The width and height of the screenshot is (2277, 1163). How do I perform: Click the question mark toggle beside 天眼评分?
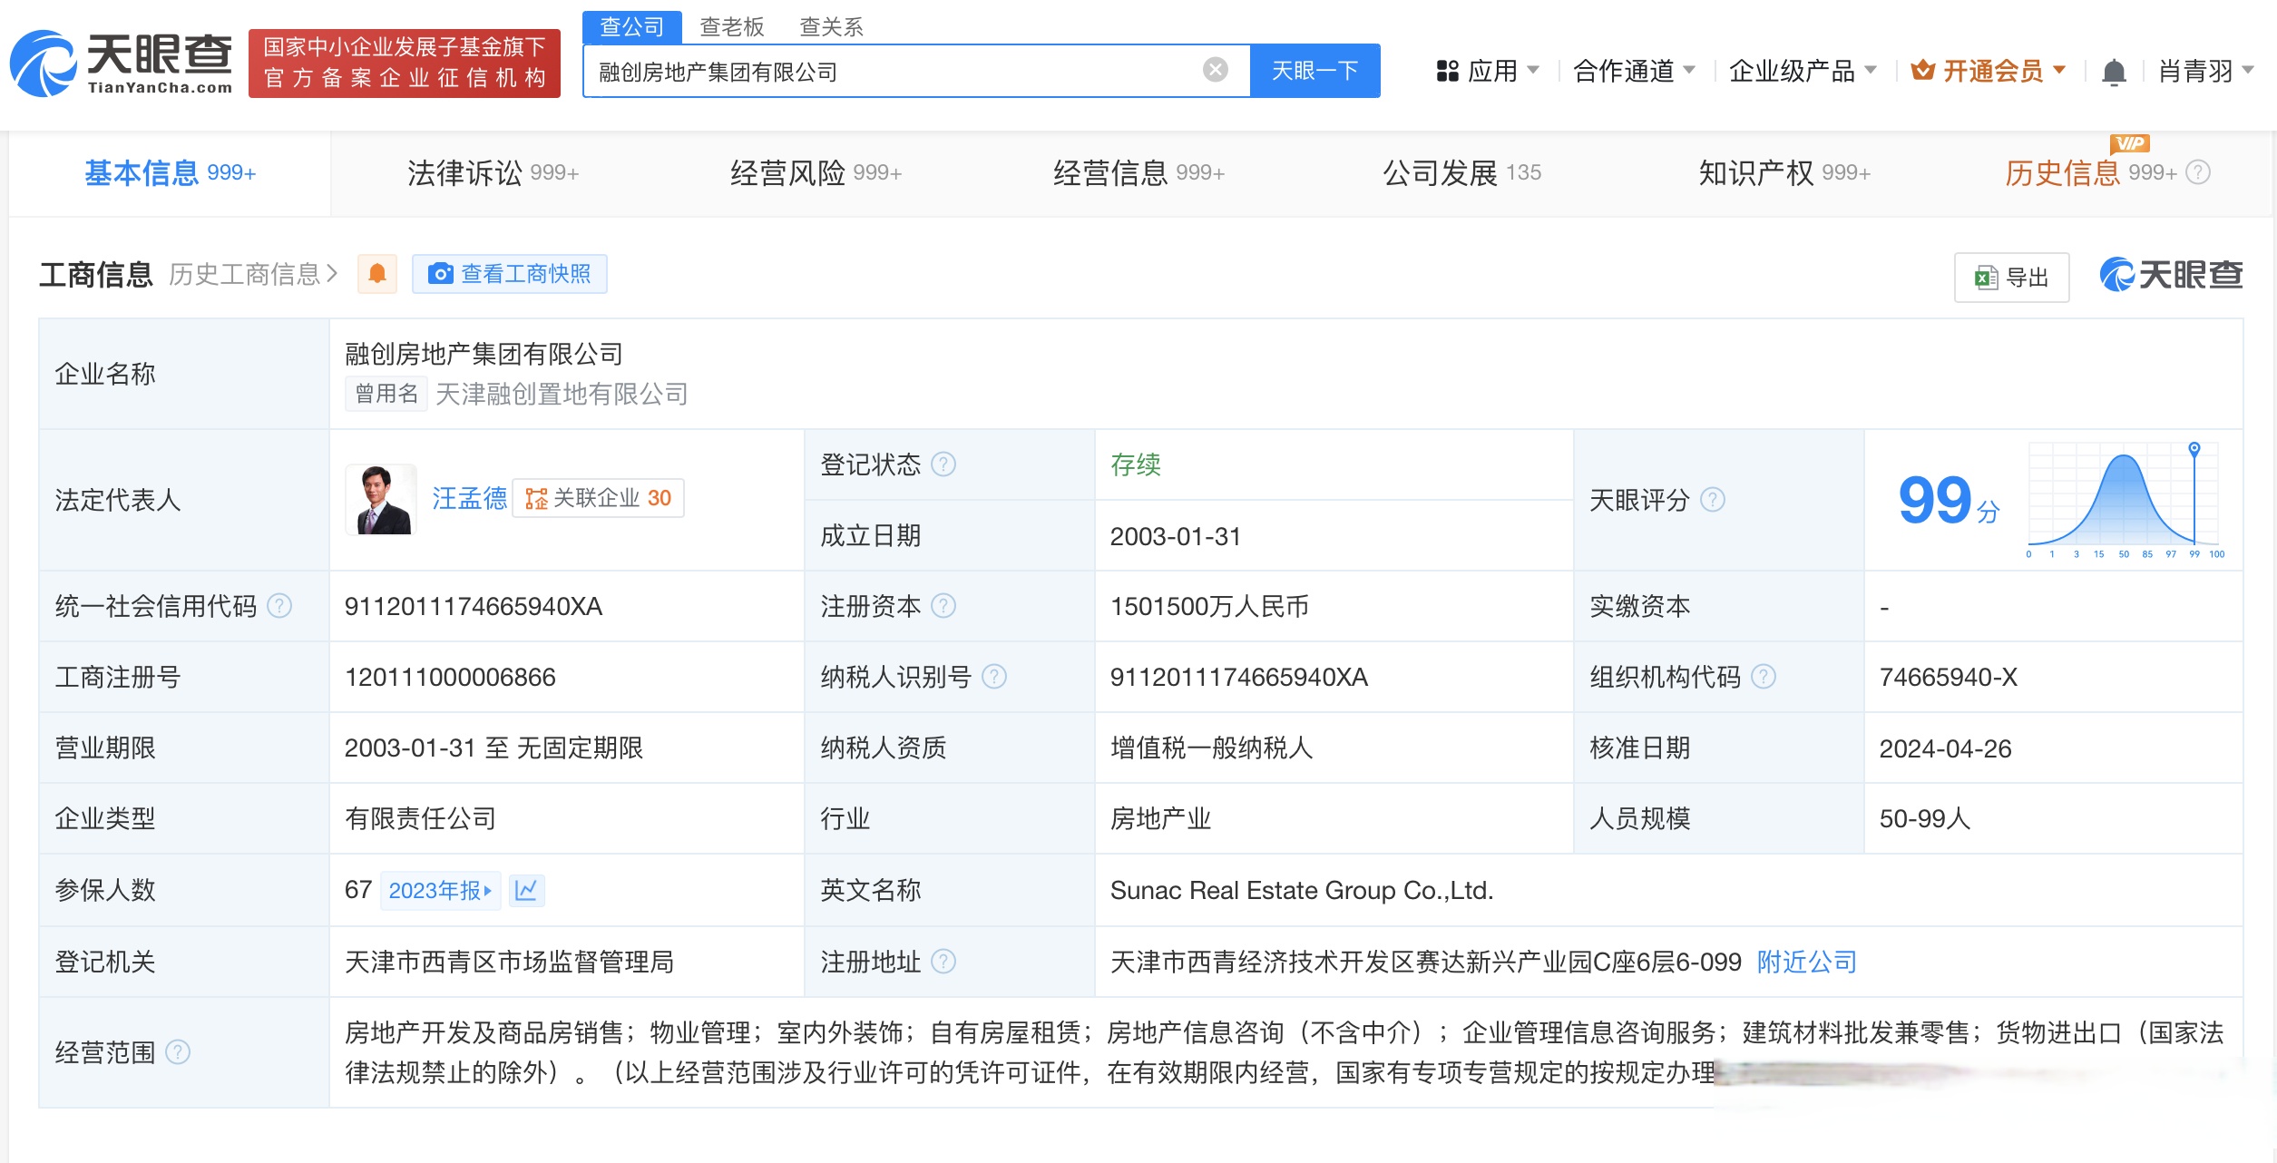pos(1711,500)
